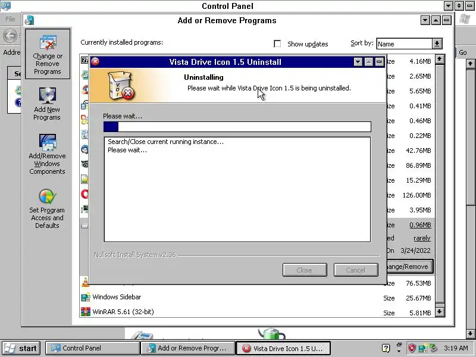Click the 76.53MB size value
Viewport: 476px width, 357px height.
pyautogui.click(x=418, y=283)
